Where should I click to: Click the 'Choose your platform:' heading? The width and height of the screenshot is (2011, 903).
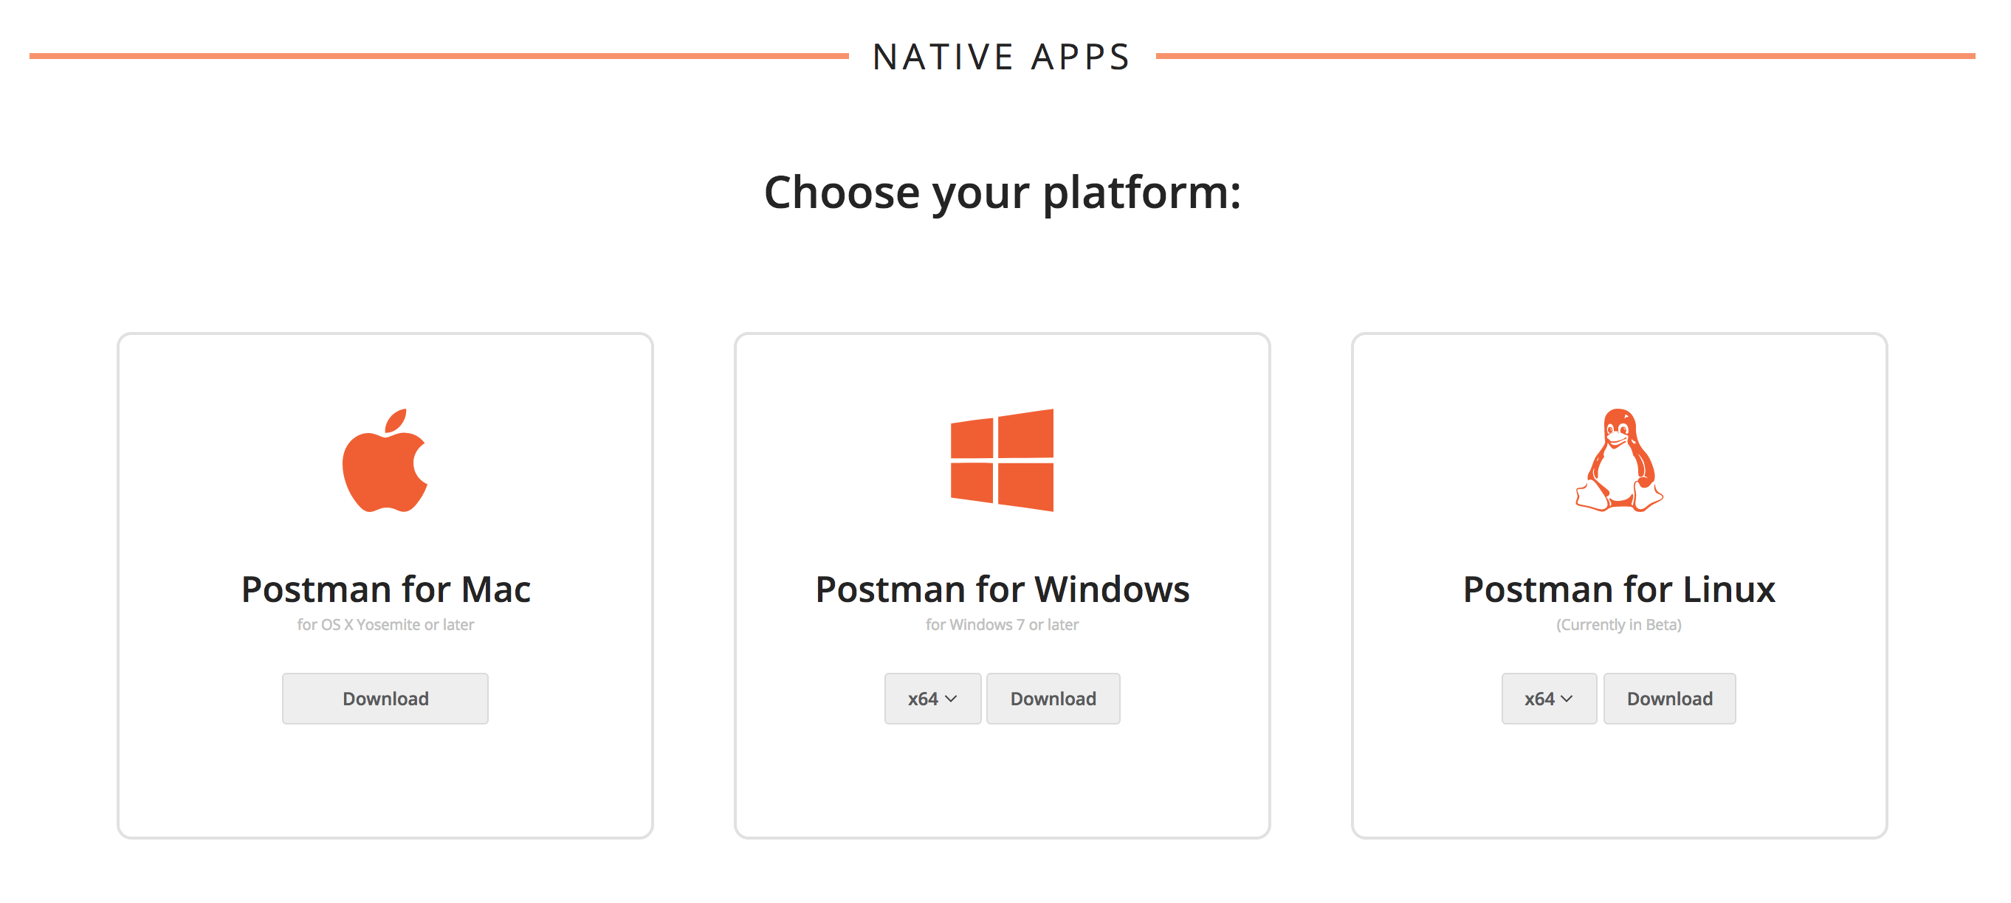(1002, 192)
